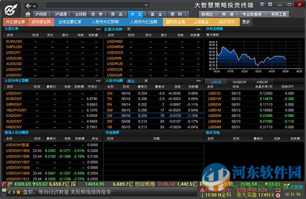306x199 pixels.
Task: Switch to the 上海黄金 sub-tab
Action: point(201,22)
